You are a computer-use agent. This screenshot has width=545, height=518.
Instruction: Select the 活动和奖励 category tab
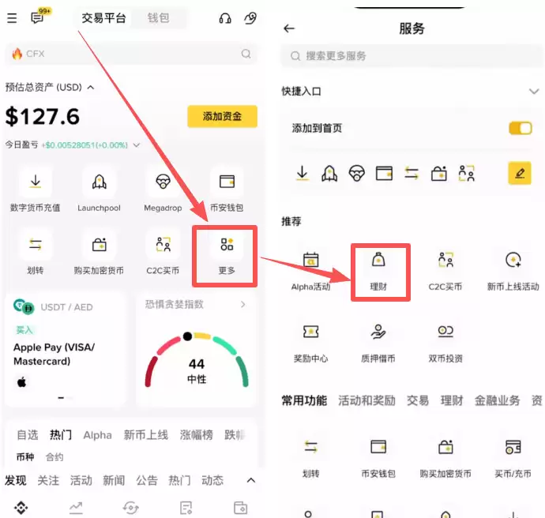[366, 401]
